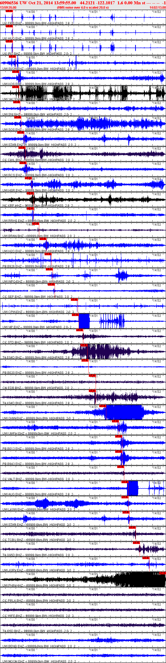The width and height of the screenshot is (166, 663).
Task: Select the CC.PRLK.BHZ station label
Action: pos(38,600)
